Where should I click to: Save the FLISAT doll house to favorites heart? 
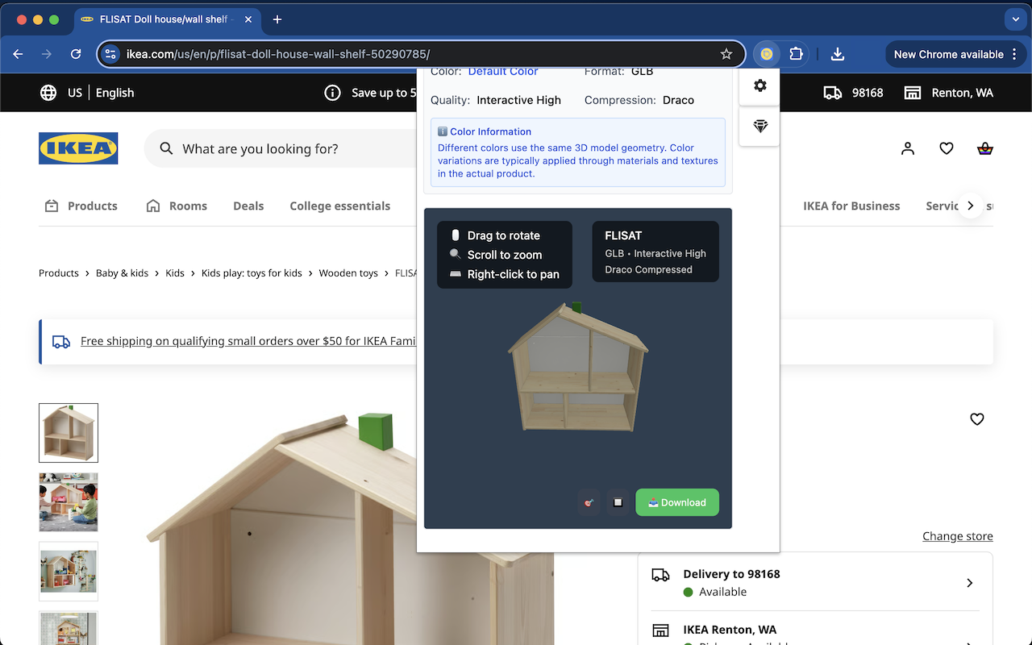pos(976,419)
